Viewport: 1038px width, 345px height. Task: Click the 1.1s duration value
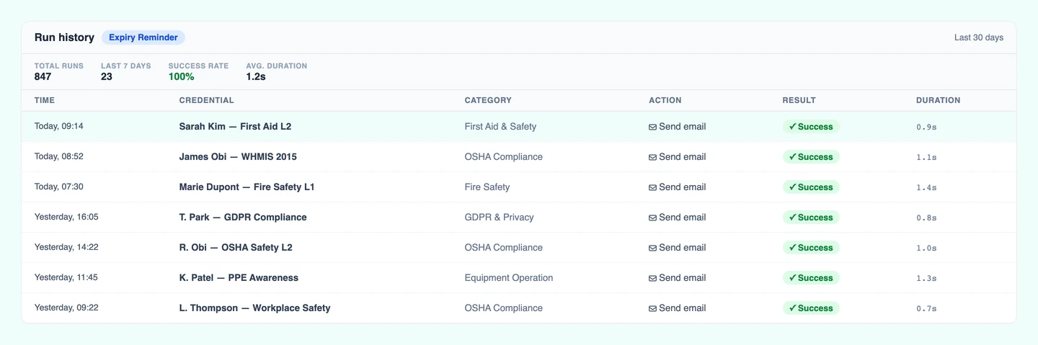926,157
